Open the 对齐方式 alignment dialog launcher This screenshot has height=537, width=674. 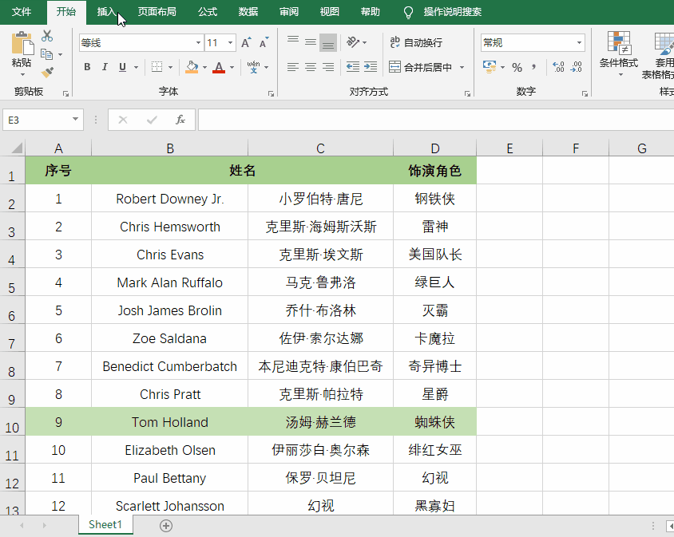coord(467,93)
